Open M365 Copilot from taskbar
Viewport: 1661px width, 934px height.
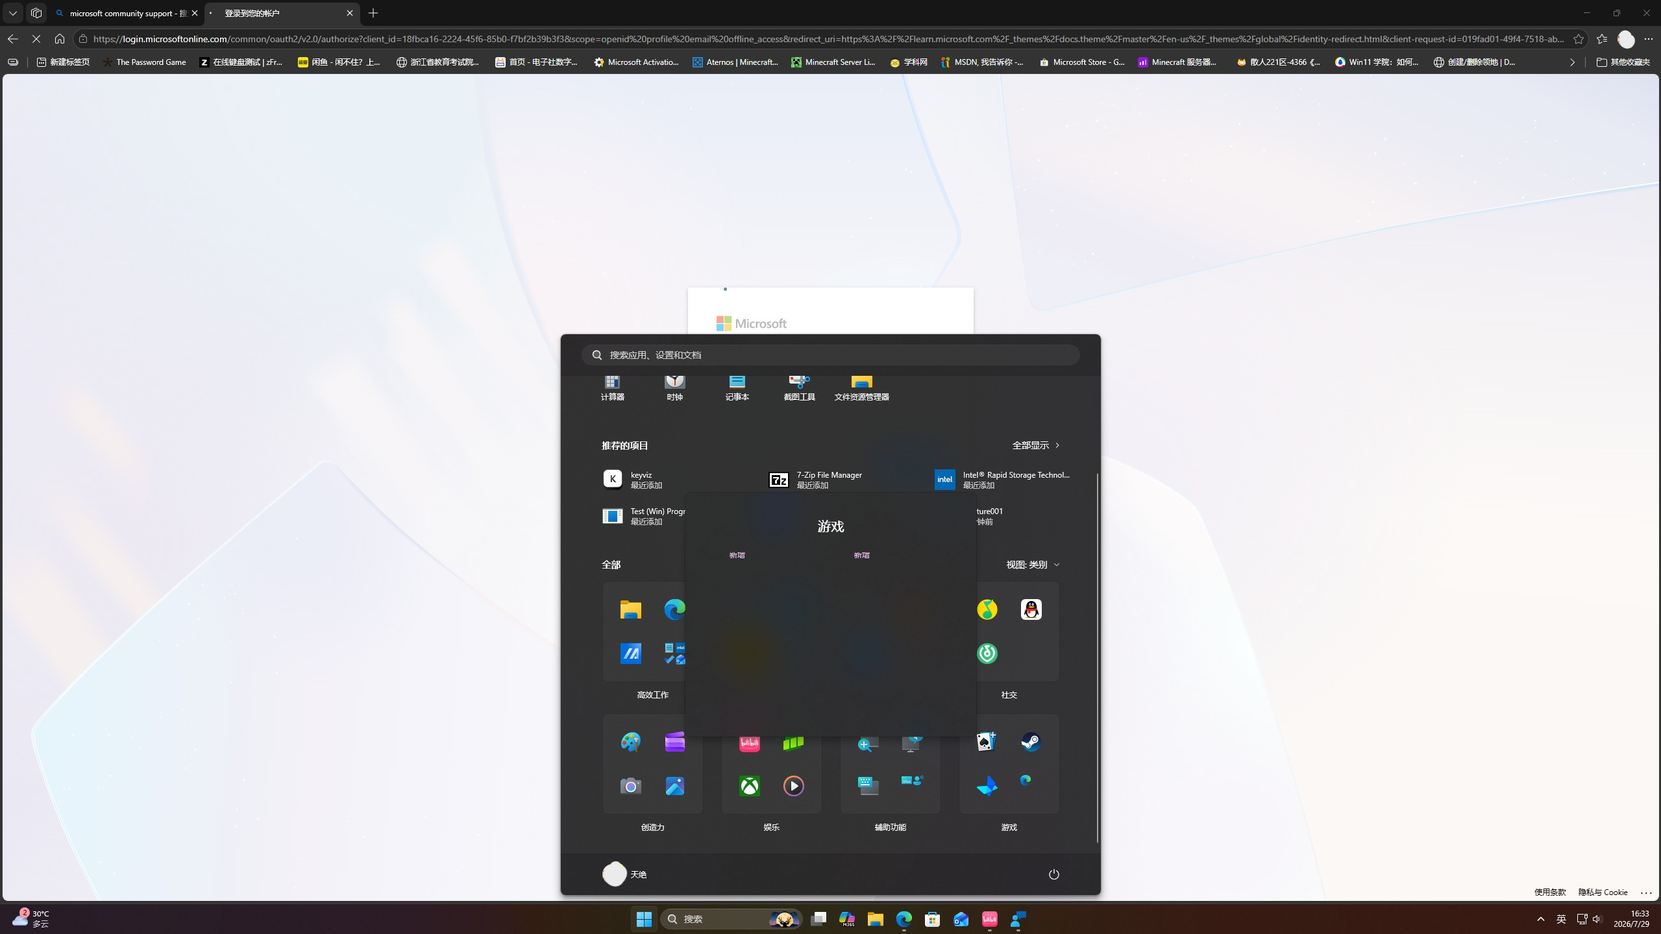point(846,919)
